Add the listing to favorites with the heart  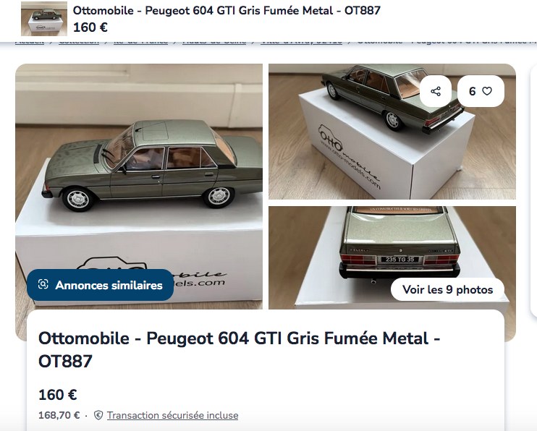tap(486, 91)
